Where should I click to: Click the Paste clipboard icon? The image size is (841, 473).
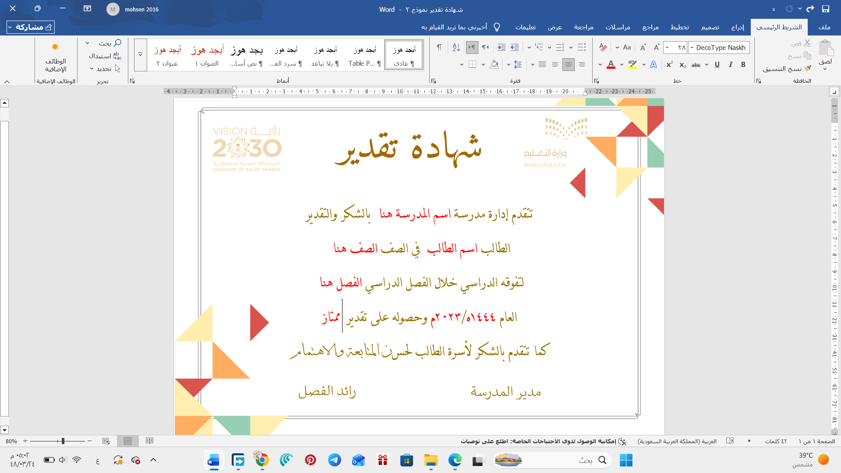tap(826, 47)
